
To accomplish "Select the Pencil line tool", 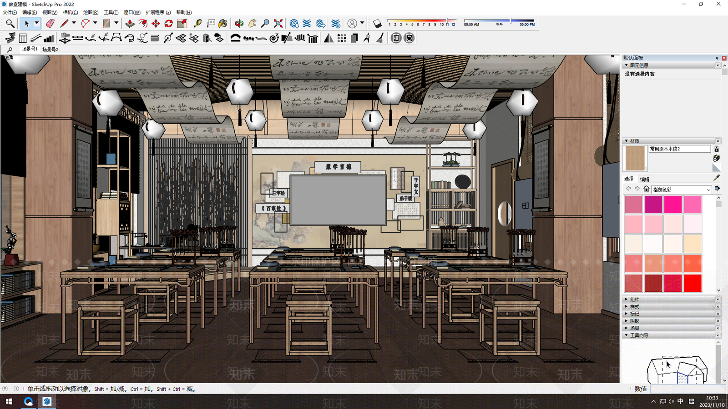I will point(64,23).
